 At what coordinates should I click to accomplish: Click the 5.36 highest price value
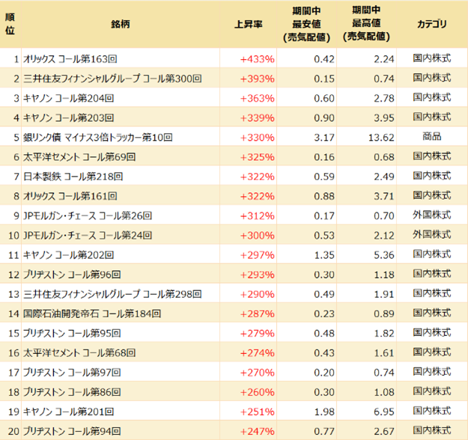pos(384,254)
